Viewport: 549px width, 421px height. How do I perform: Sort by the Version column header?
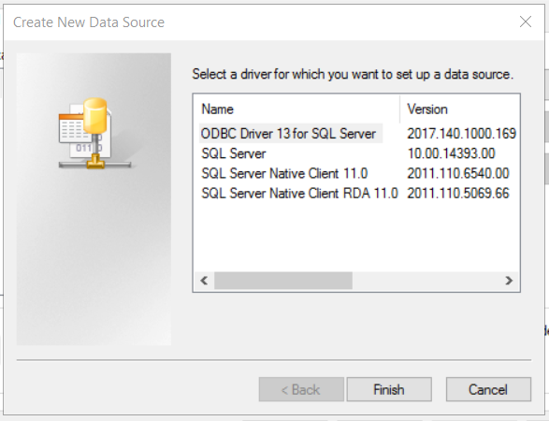coord(460,109)
